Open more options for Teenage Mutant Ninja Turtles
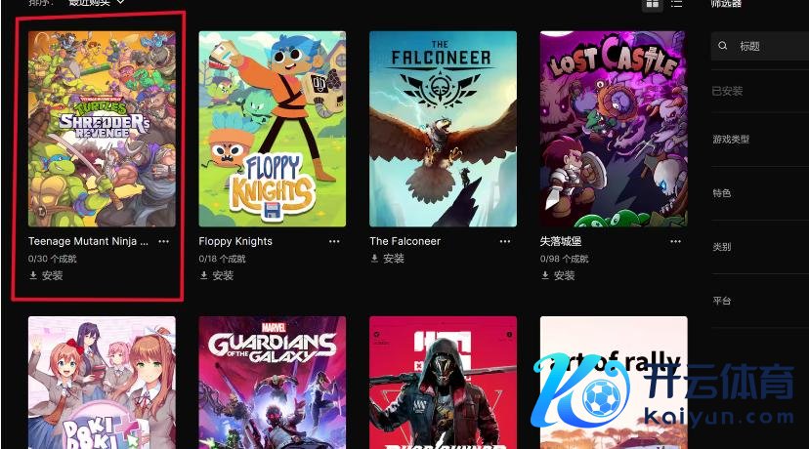Screen dimensions: 809x449 point(164,241)
